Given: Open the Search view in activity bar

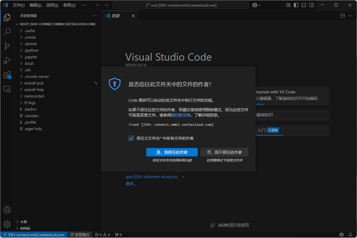Looking at the screenshot, I should click(7, 31).
